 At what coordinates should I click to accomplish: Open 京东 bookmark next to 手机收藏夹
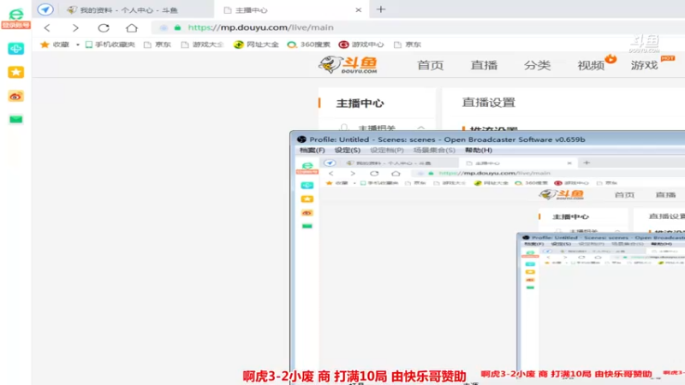tap(158, 44)
